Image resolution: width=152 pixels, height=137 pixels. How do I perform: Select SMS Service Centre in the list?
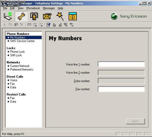(22, 41)
